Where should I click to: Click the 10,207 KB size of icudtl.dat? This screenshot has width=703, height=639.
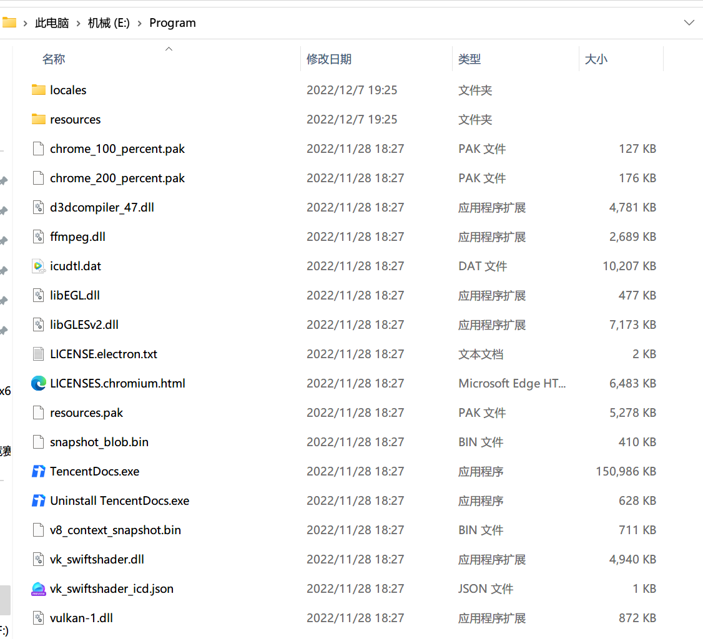tap(629, 266)
